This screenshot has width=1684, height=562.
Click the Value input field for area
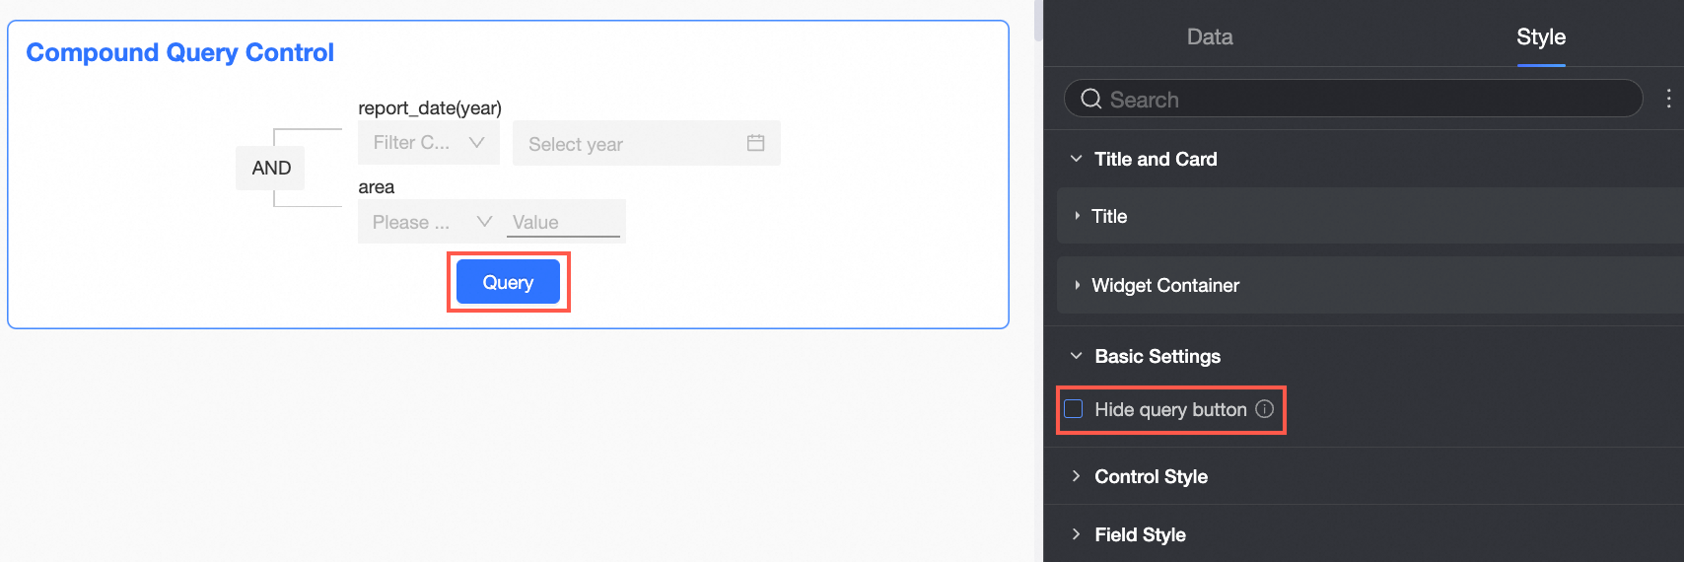(563, 223)
